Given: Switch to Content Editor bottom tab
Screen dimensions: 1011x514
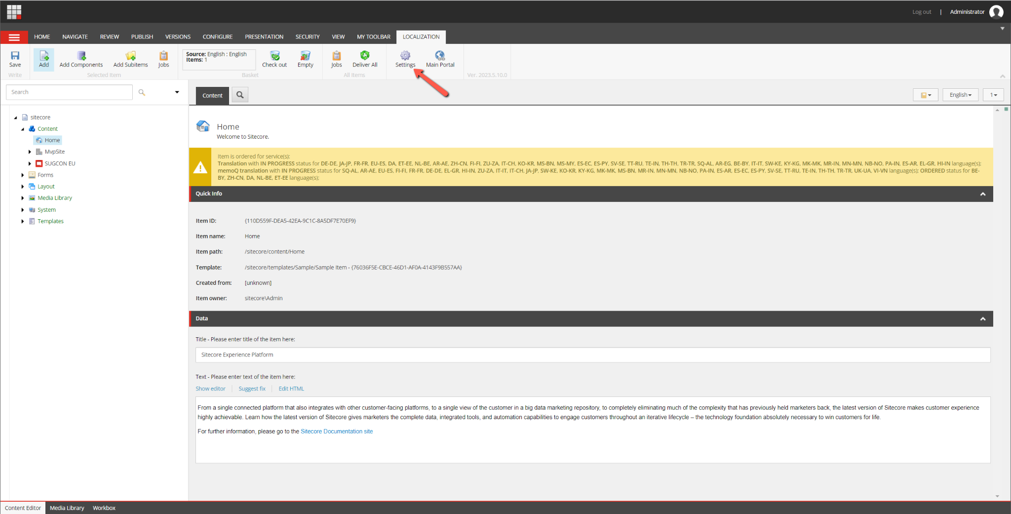Looking at the screenshot, I should 23,508.
